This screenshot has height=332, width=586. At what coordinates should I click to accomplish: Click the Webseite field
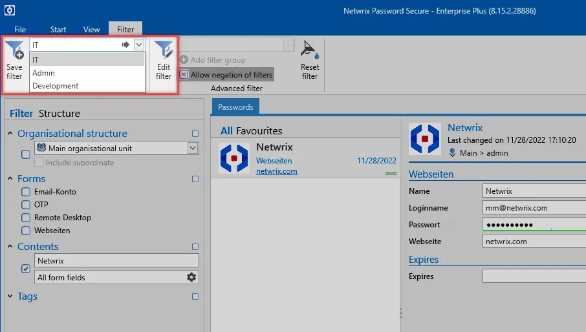pos(534,242)
